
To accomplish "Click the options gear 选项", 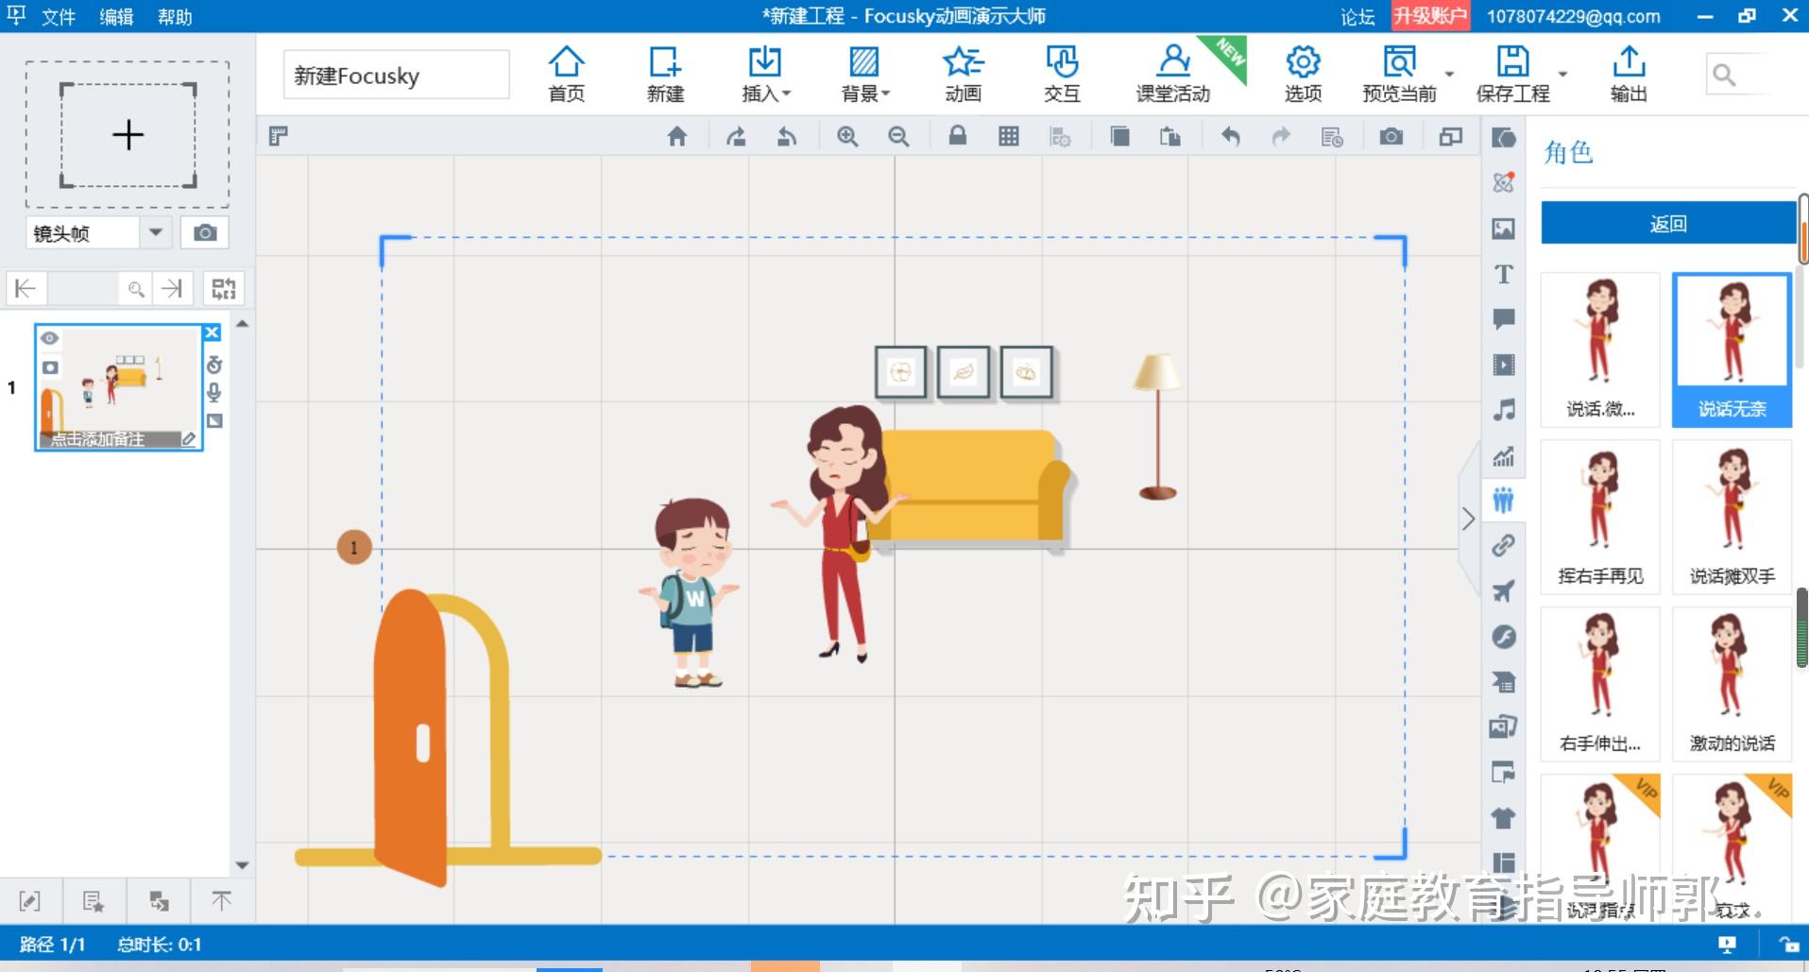I will point(1303,74).
